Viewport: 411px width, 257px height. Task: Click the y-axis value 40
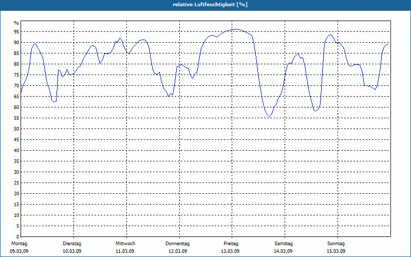tap(16, 150)
